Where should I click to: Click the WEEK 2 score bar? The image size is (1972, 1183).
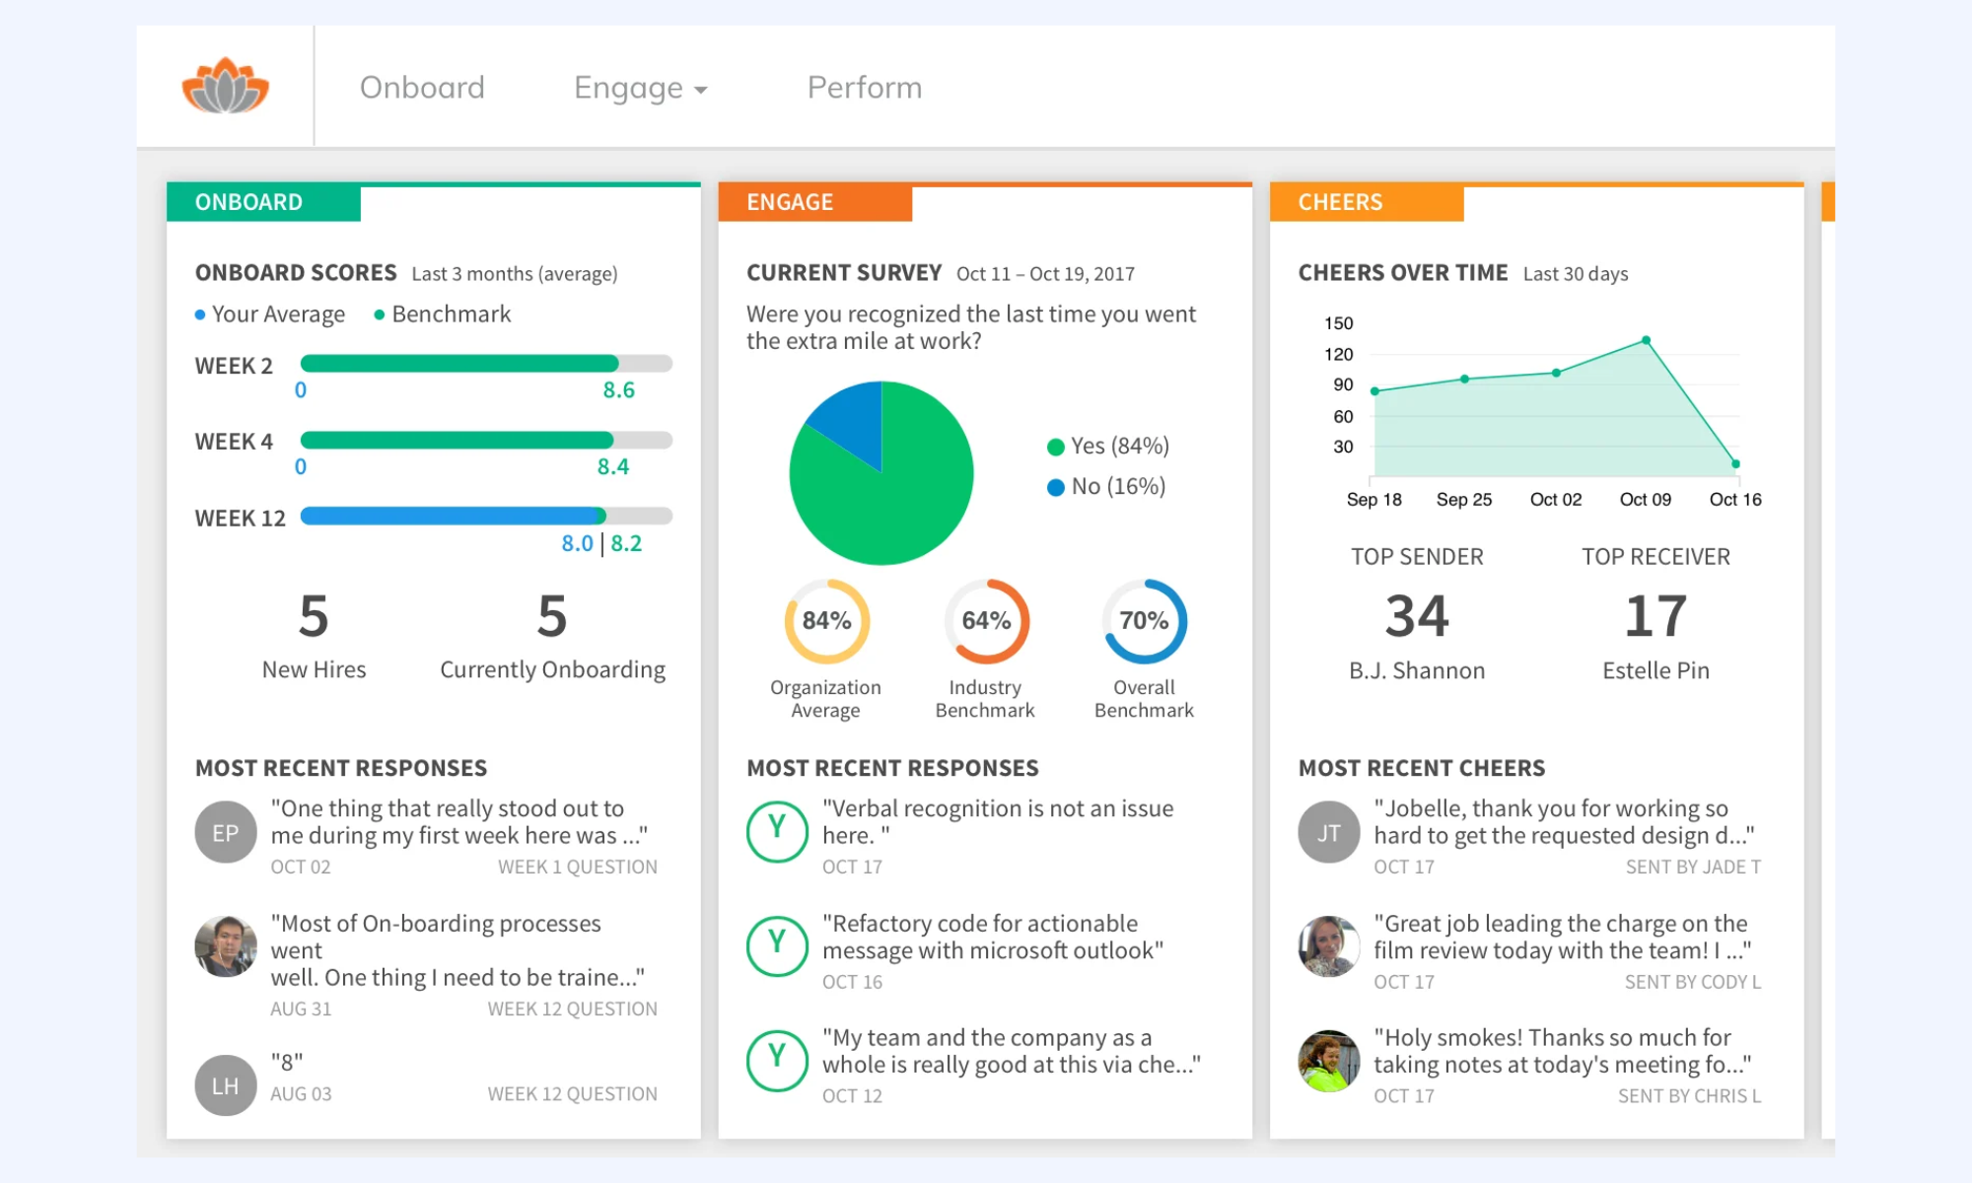coord(486,364)
